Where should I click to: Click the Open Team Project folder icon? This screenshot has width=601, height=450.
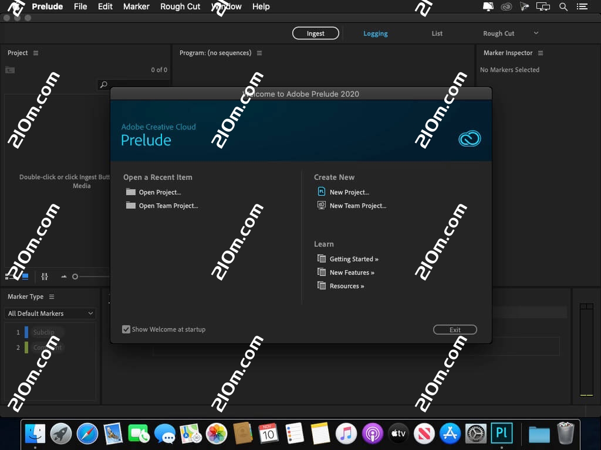[x=131, y=205]
